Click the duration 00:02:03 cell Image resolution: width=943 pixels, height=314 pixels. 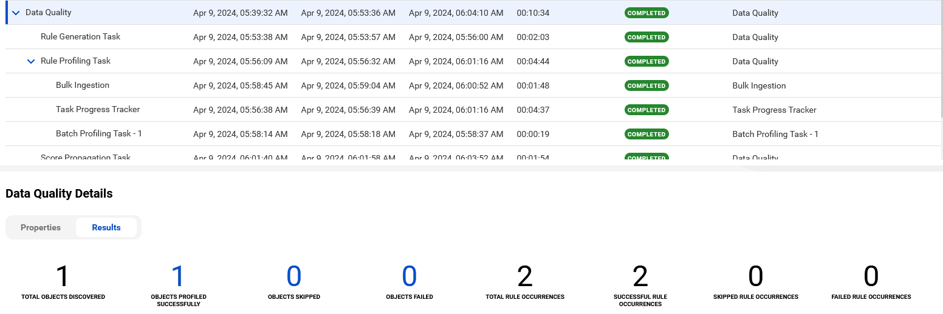pyautogui.click(x=533, y=37)
